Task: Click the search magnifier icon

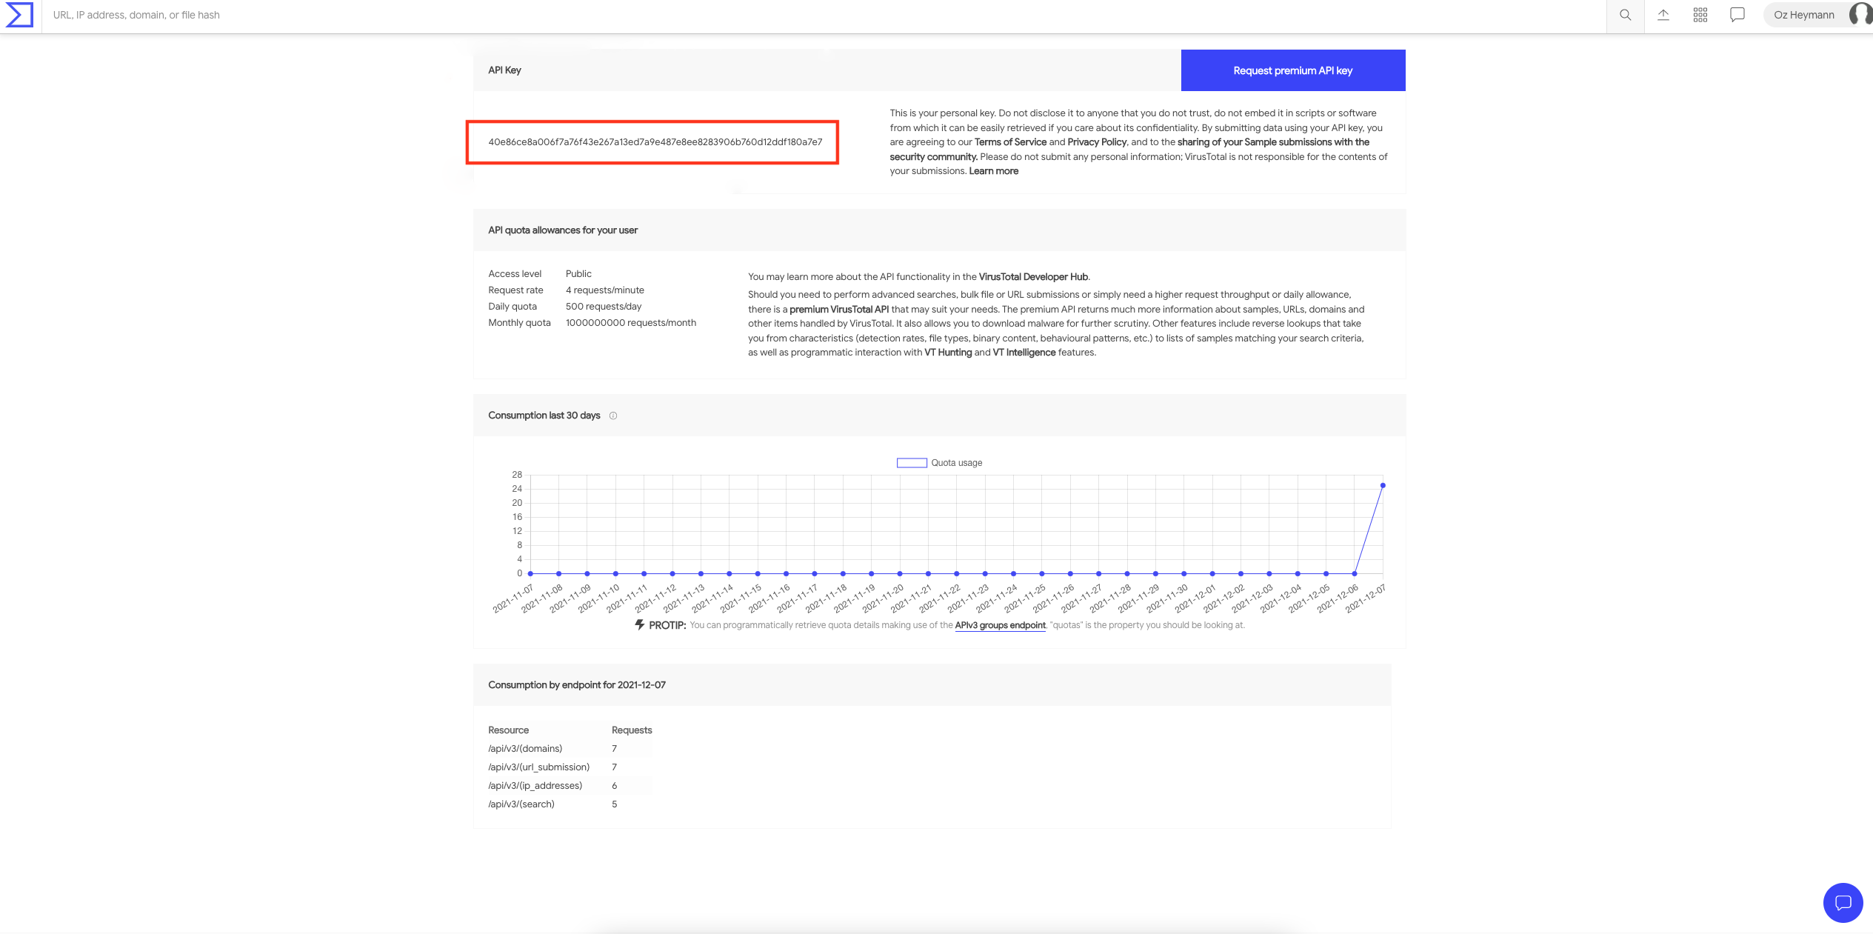Action: 1625,15
